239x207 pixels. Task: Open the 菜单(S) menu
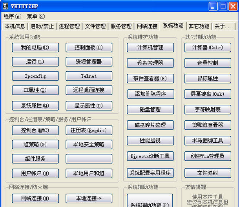[36, 16]
